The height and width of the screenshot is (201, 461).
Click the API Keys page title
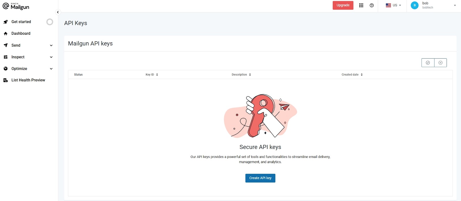point(75,23)
